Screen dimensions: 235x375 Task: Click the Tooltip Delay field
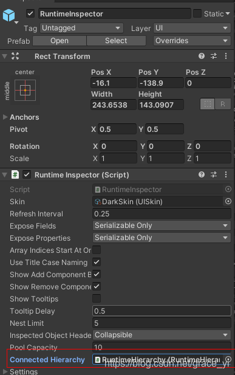[162, 311]
